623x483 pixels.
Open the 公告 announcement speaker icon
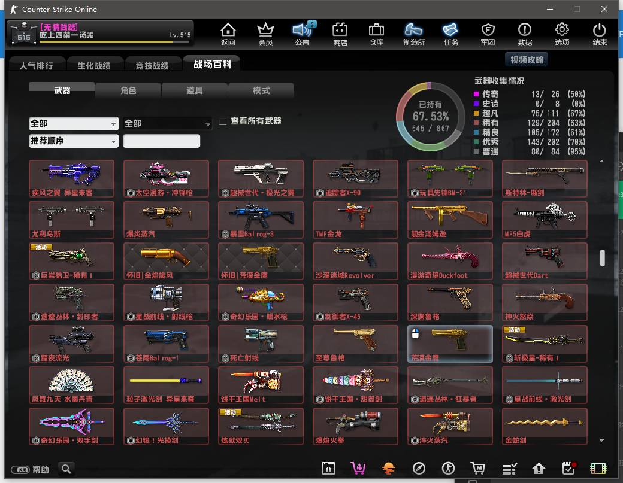pos(303,34)
